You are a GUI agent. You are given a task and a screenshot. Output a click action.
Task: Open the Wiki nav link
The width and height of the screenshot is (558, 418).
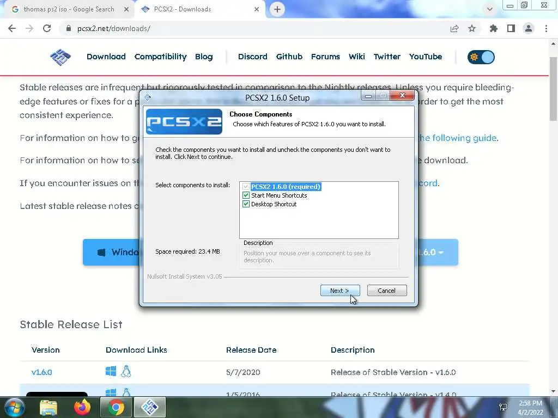click(357, 57)
